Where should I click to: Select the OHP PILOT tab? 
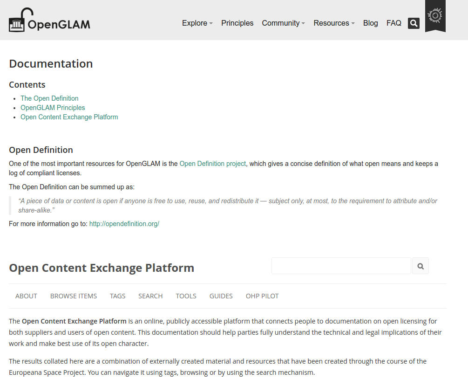(x=262, y=296)
